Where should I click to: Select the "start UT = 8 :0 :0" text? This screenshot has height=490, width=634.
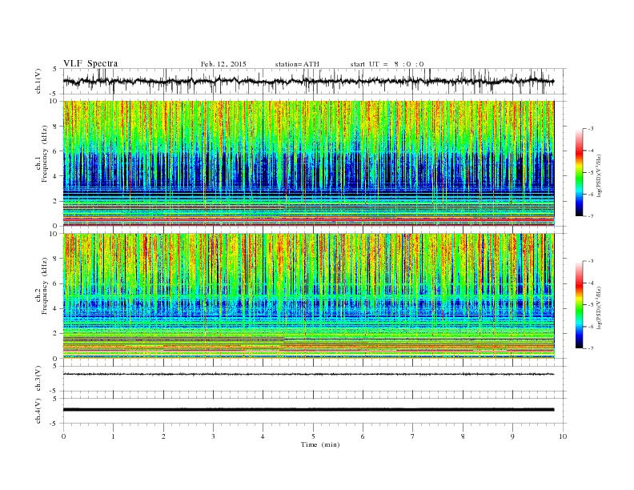click(x=387, y=64)
